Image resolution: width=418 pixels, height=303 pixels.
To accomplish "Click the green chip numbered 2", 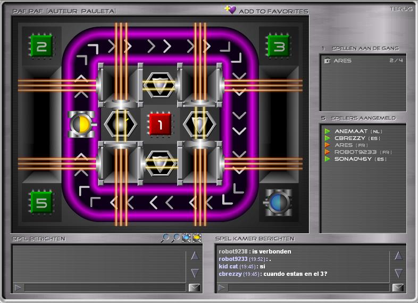I will click(x=41, y=46).
